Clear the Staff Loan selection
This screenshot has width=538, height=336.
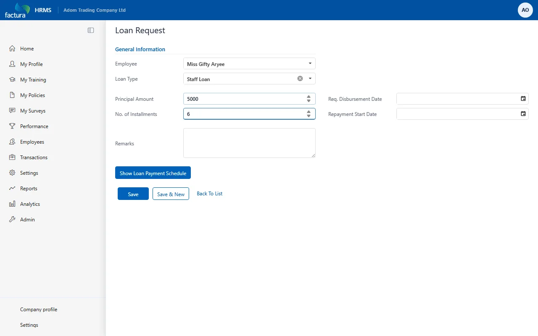[x=300, y=79]
